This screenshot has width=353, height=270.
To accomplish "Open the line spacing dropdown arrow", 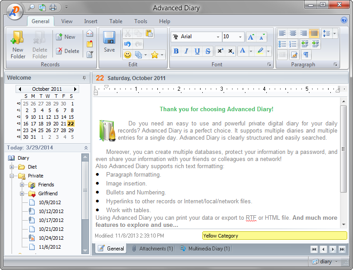I will [x=334, y=33].
